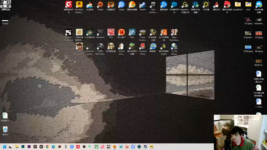Open the tool folder on desktop

point(248,6)
